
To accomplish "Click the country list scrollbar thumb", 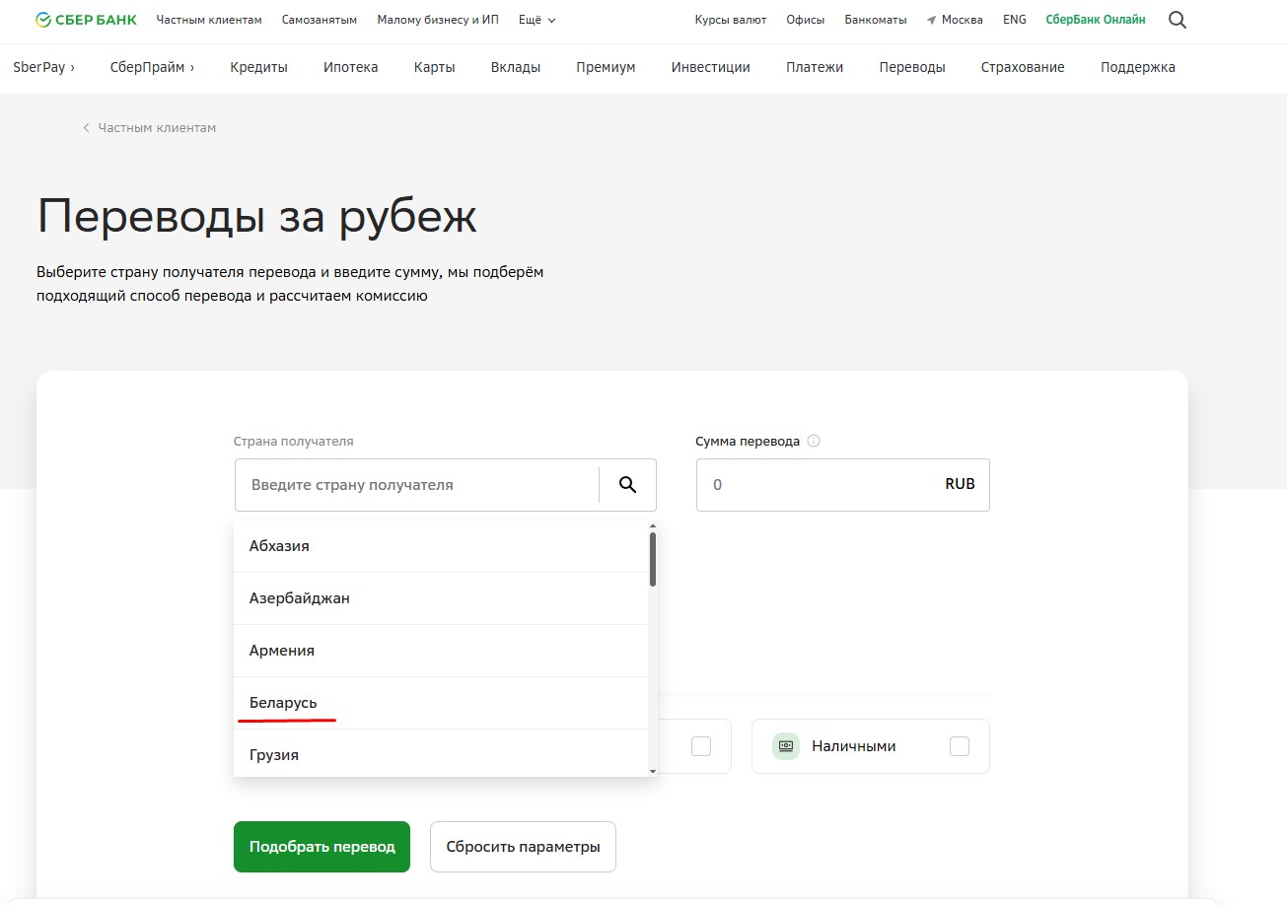I will pyautogui.click(x=653, y=560).
